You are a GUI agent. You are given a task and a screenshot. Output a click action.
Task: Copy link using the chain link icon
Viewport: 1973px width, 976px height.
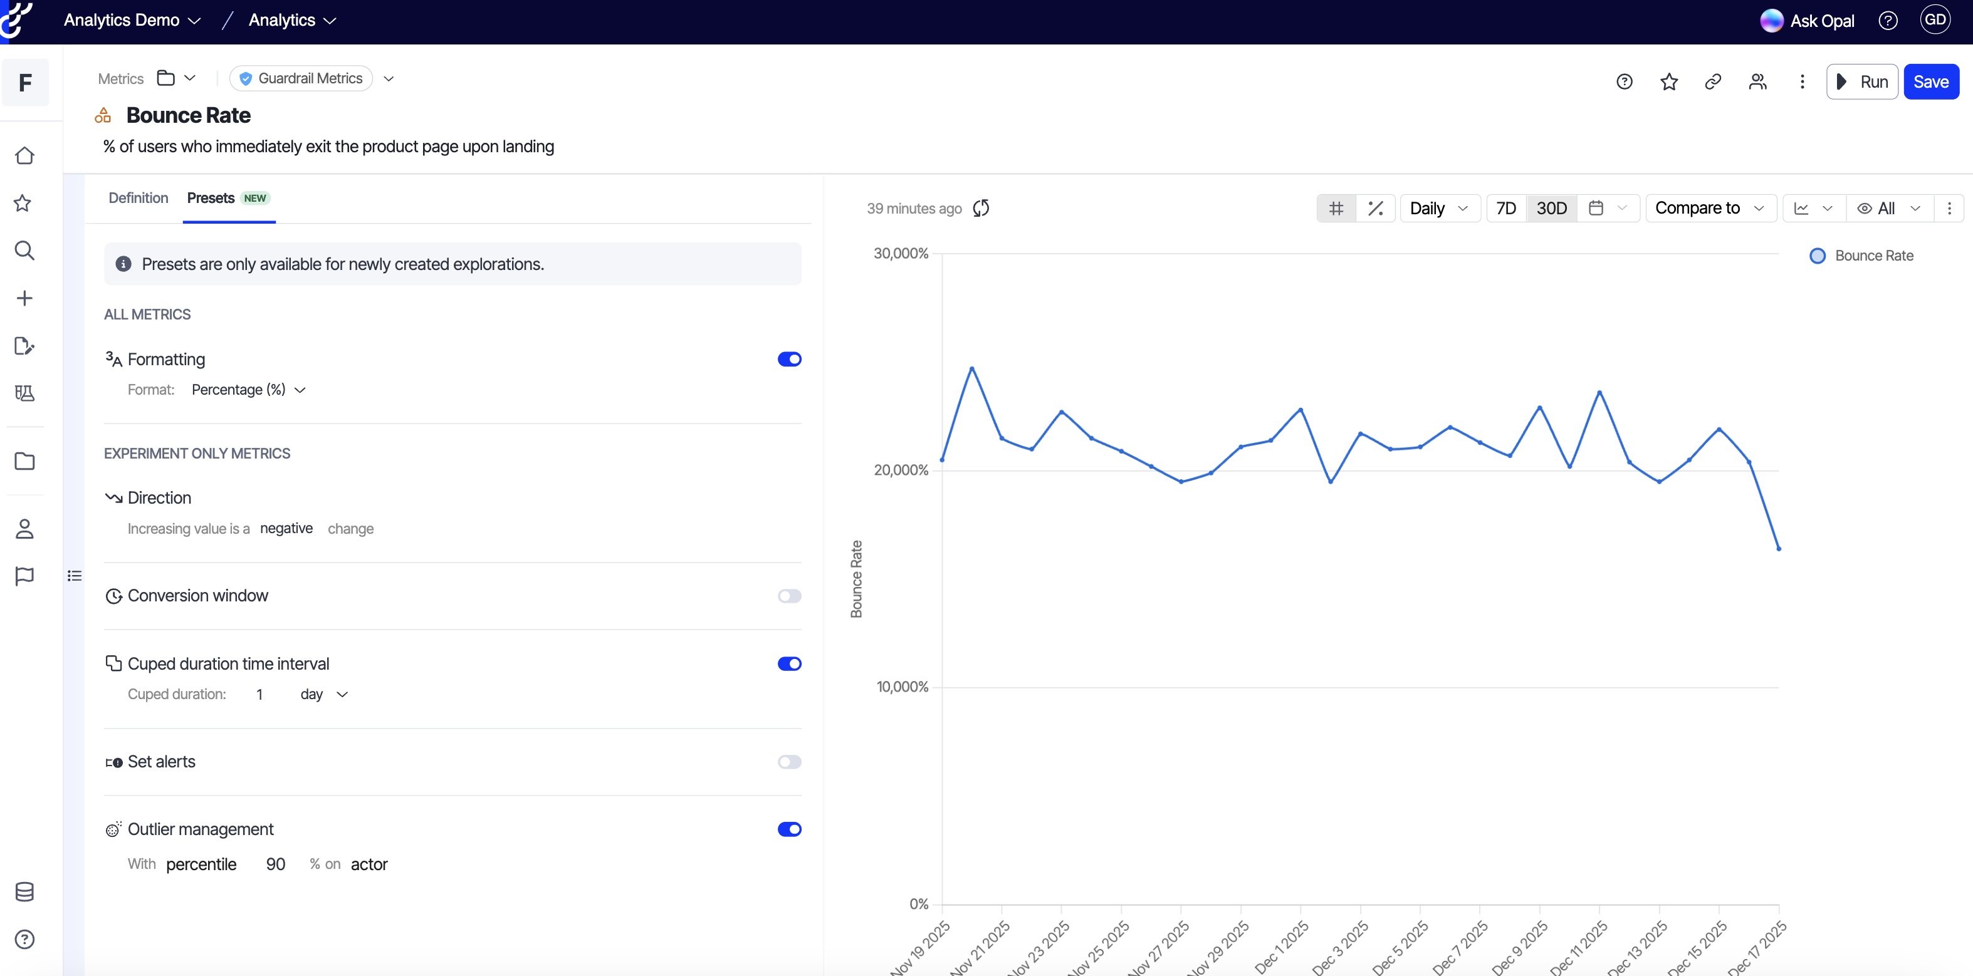pos(1714,82)
